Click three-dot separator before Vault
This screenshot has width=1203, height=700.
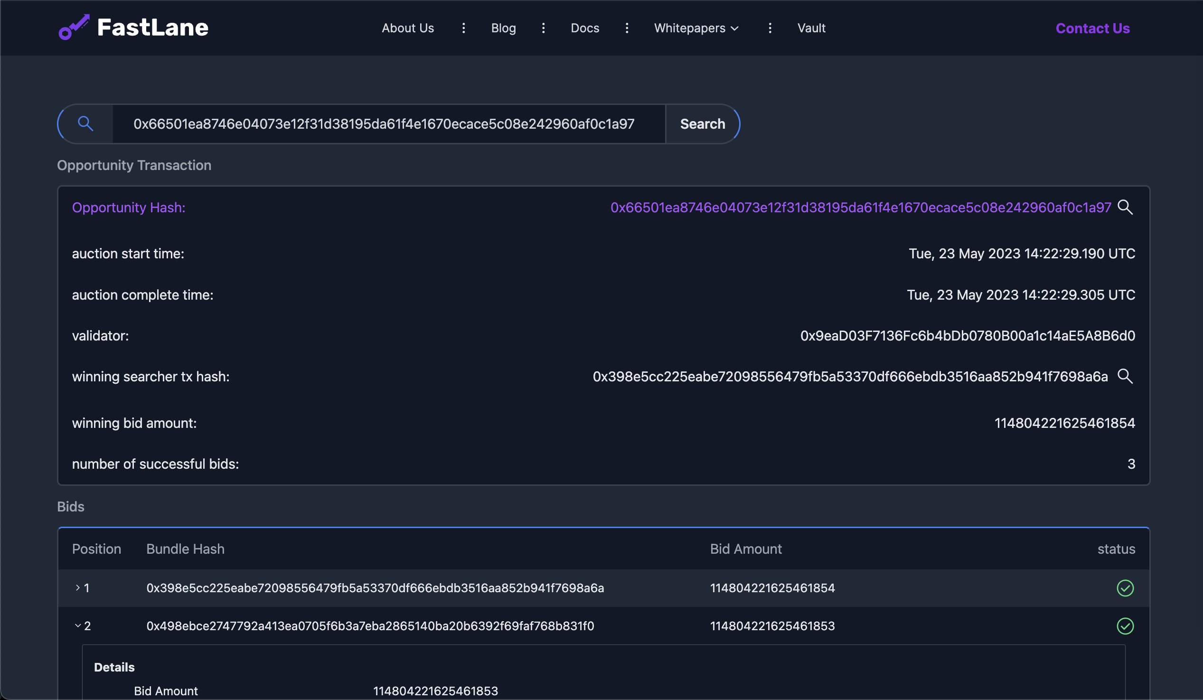[x=770, y=28]
